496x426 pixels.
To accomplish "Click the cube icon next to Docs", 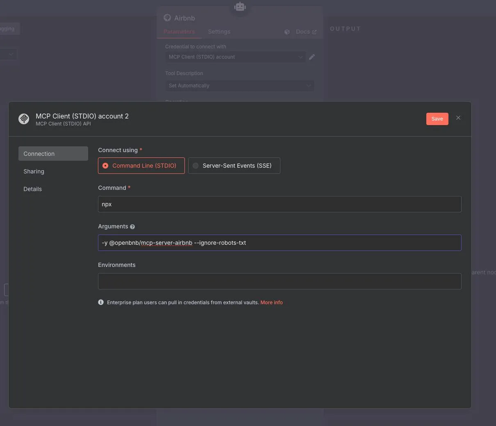I will (287, 32).
